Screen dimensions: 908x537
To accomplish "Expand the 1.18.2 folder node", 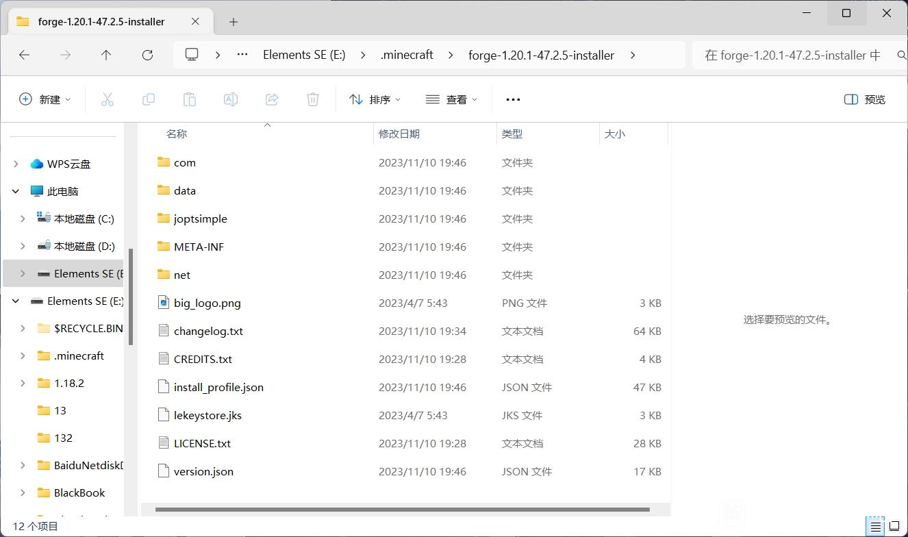I will pyautogui.click(x=23, y=383).
